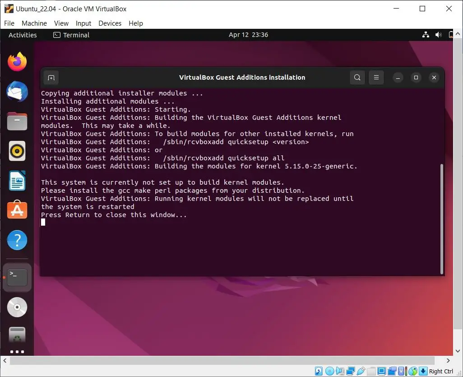Screen dimensions: 463x377
Task: Click the video recording status icon
Action: 392,371
